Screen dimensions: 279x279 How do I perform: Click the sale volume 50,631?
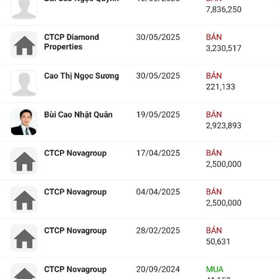218,241
